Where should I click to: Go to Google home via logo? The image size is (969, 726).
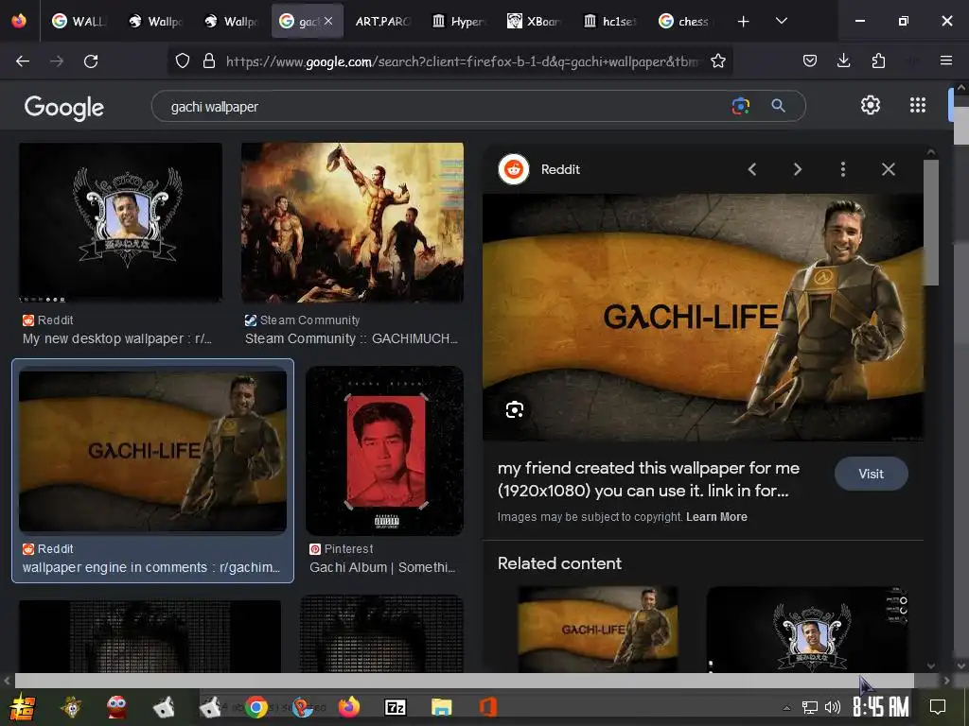pos(63,108)
